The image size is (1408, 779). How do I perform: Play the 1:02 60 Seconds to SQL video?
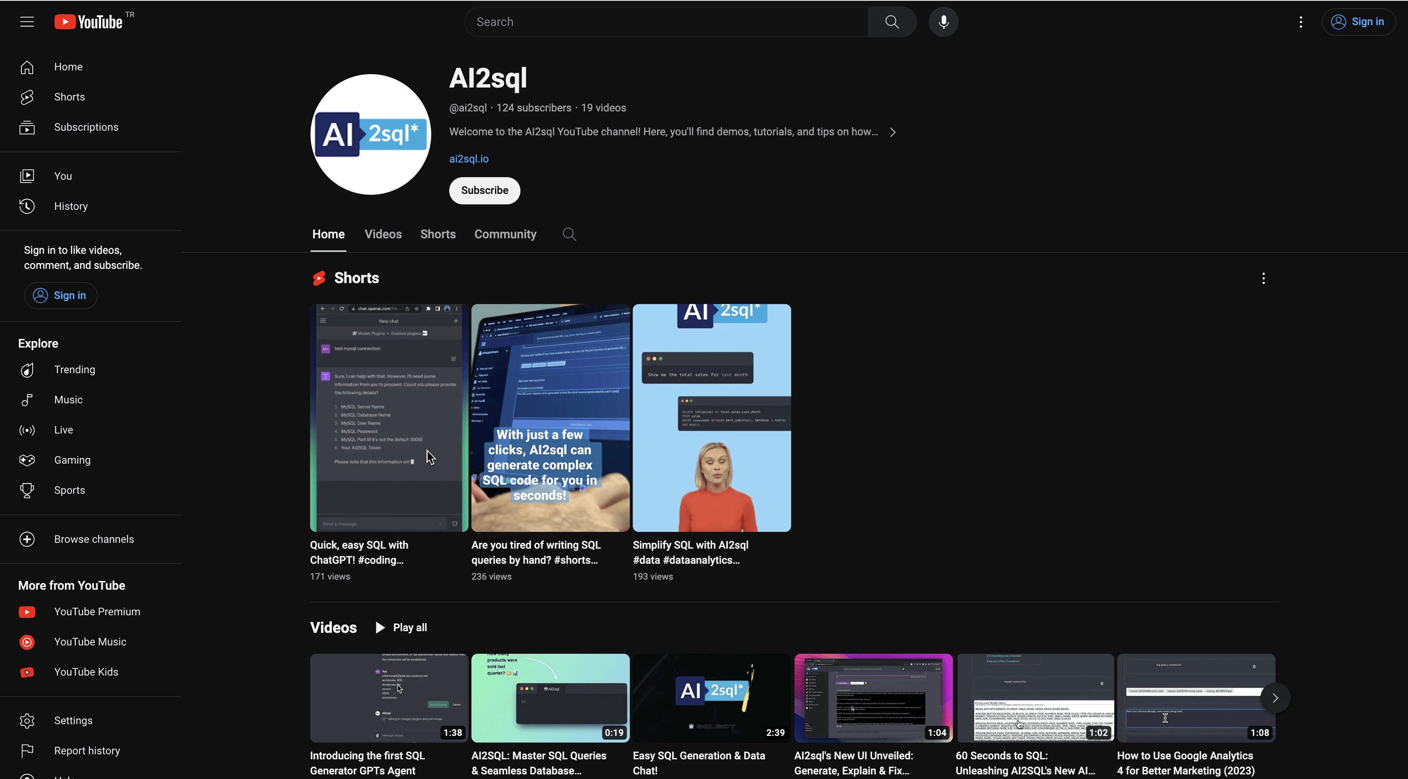pos(1035,698)
